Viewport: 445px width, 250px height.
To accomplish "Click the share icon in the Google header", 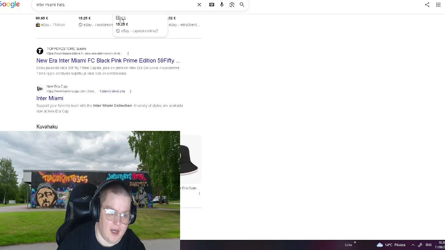I will (x=427, y=5).
